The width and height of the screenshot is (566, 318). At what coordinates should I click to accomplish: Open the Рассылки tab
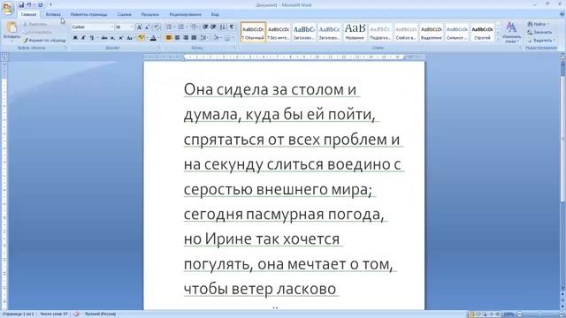point(149,14)
